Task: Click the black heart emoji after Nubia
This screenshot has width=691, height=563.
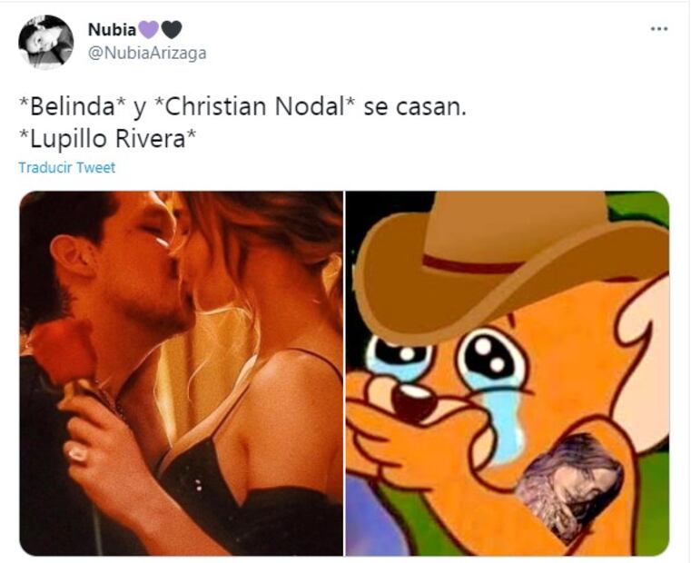Action: (x=172, y=30)
